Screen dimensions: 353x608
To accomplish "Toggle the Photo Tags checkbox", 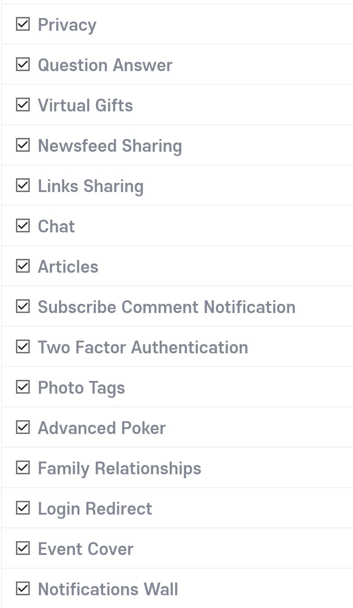I will 23,387.
